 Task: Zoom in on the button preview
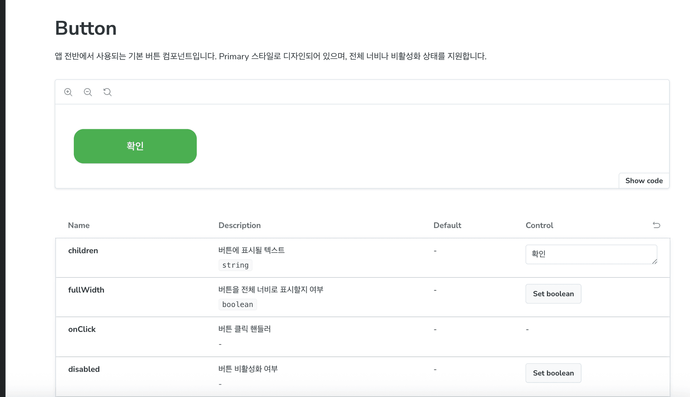[x=68, y=92]
